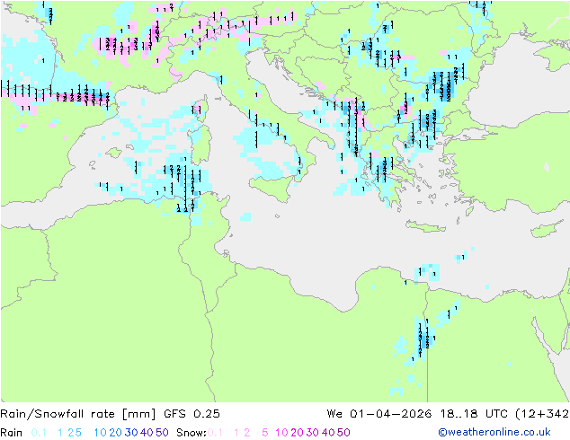Select the purple rain legend value 50
This screenshot has width=570, height=440.
coord(162,433)
